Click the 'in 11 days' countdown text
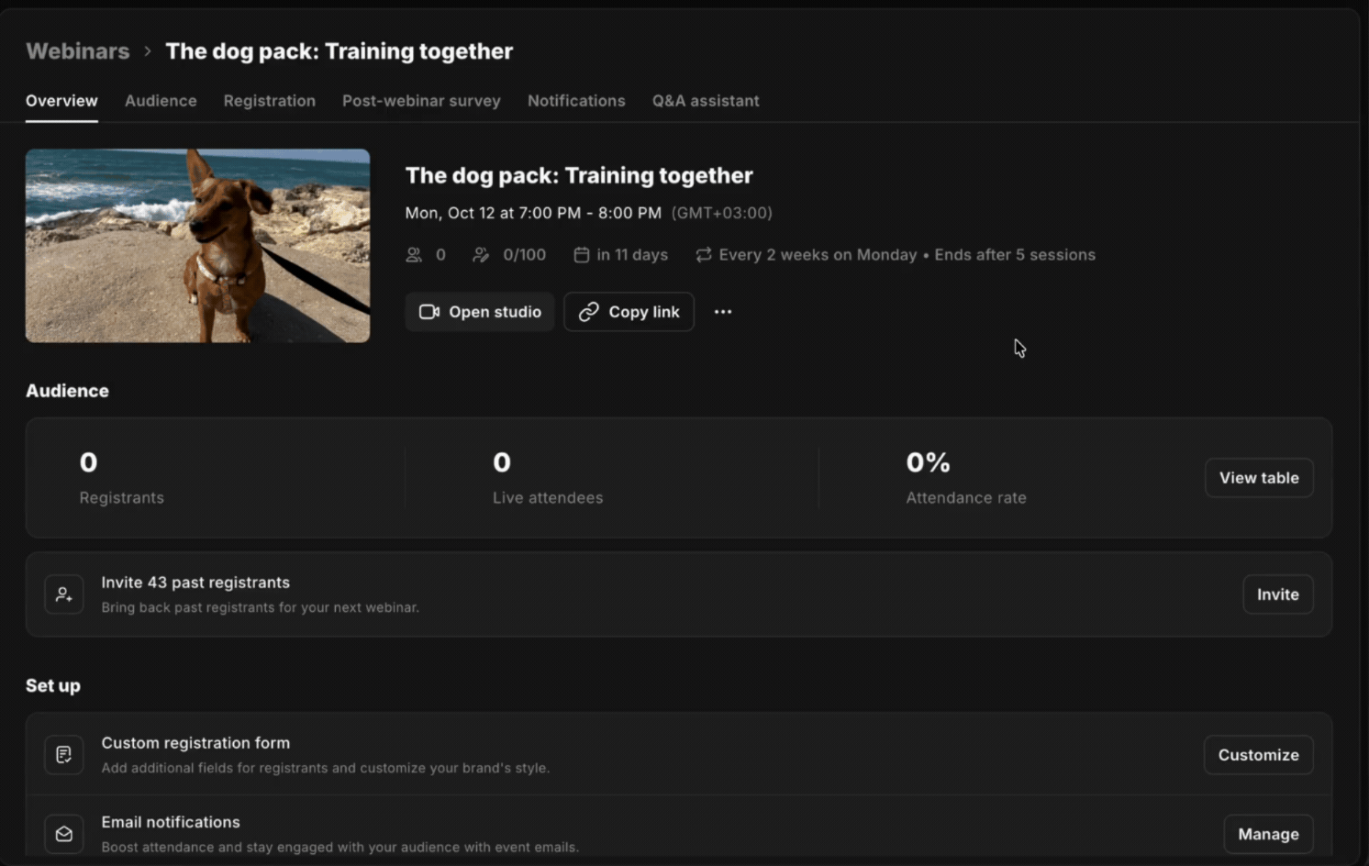 632,255
